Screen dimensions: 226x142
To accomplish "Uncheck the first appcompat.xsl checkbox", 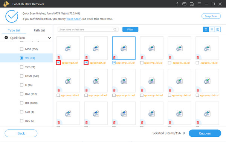I will coord(58,63).
